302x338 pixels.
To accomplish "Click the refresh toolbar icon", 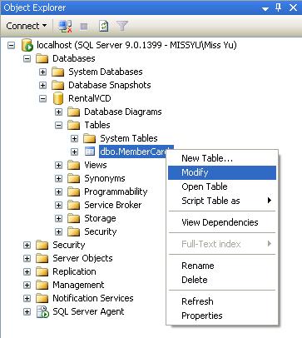I will click(104, 26).
